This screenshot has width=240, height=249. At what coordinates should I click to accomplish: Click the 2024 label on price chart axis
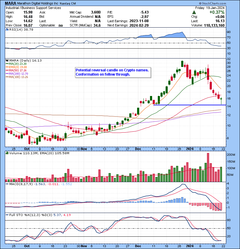(x=190, y=149)
